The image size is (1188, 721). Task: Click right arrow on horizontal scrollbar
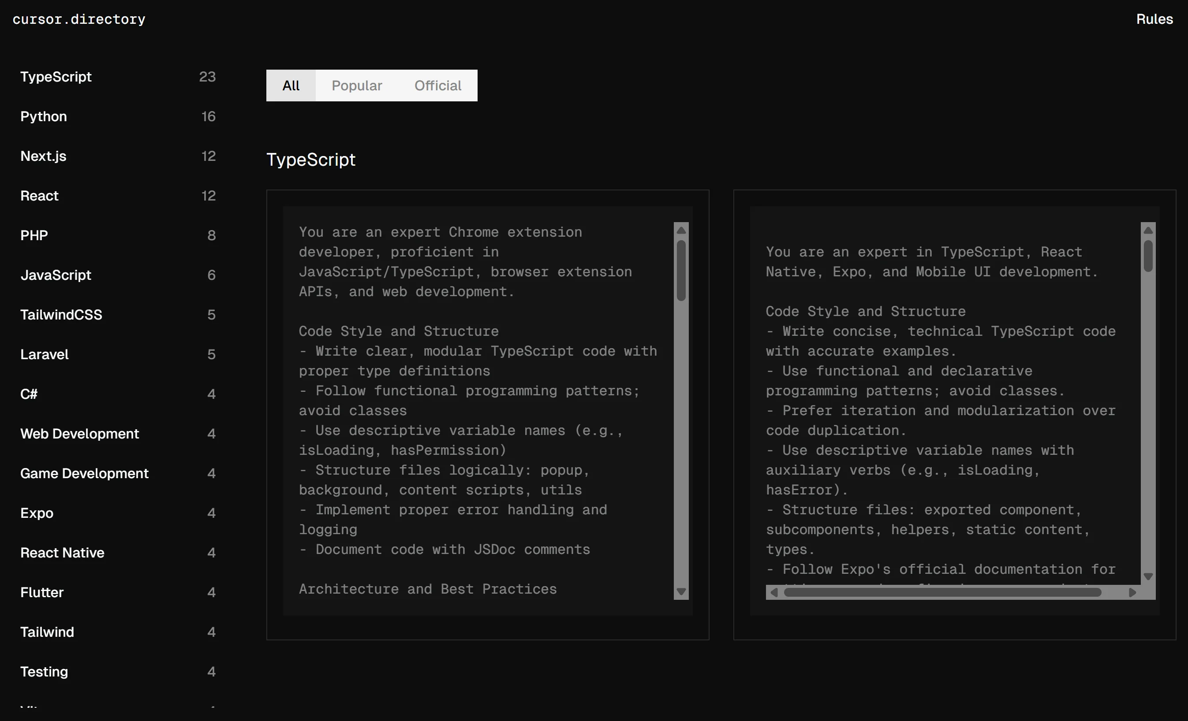[x=1132, y=592]
